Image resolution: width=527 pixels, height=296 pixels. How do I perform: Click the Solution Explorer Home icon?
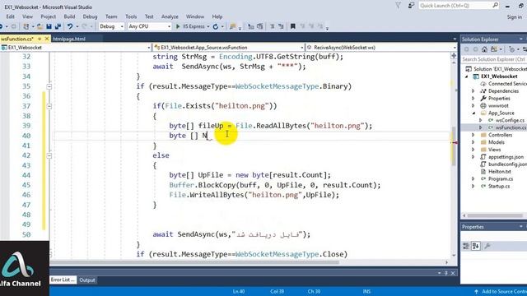(x=484, y=49)
